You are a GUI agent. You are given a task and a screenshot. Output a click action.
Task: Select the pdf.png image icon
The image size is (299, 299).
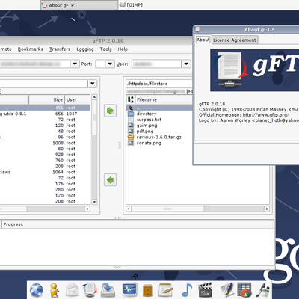click(x=131, y=132)
